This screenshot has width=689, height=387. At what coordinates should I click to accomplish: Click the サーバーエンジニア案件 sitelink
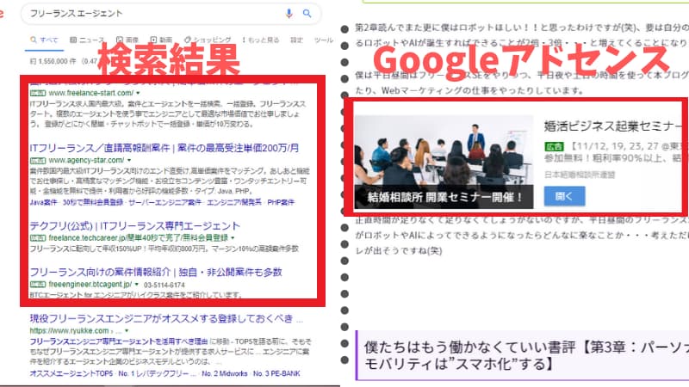(164, 202)
